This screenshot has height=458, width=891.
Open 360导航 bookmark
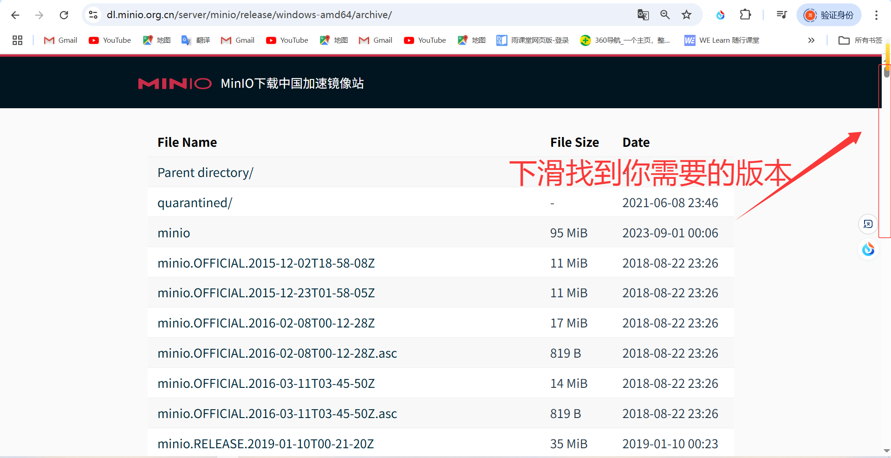tap(625, 40)
